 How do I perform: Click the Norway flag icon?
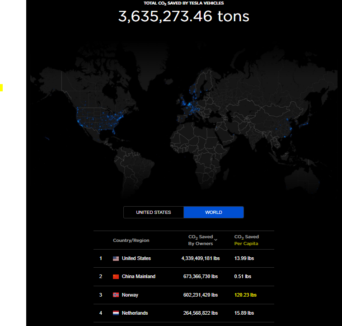116,295
